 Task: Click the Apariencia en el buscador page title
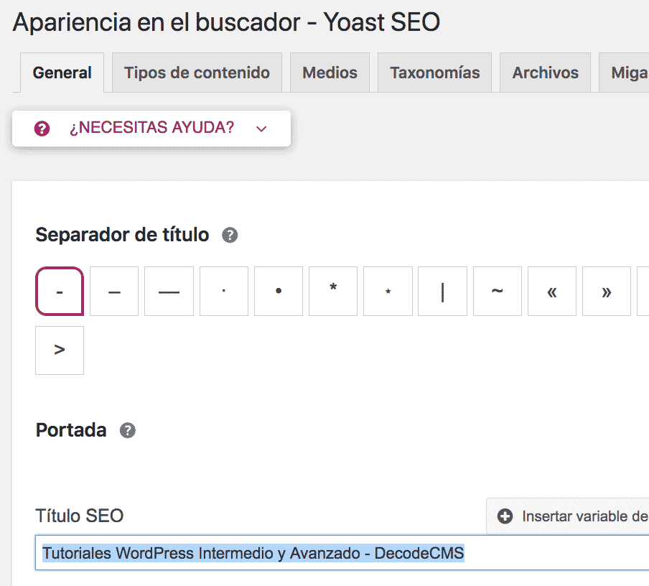point(226,22)
